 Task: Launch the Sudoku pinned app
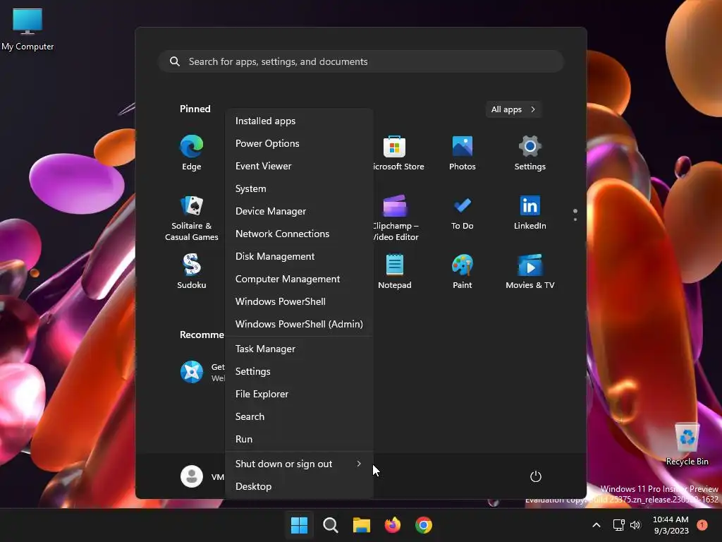(x=192, y=271)
